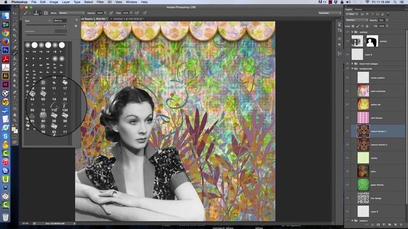The height and width of the screenshot is (229, 408).
Task: Toggle the Brush panel icon in options bar
Action: 46,13
